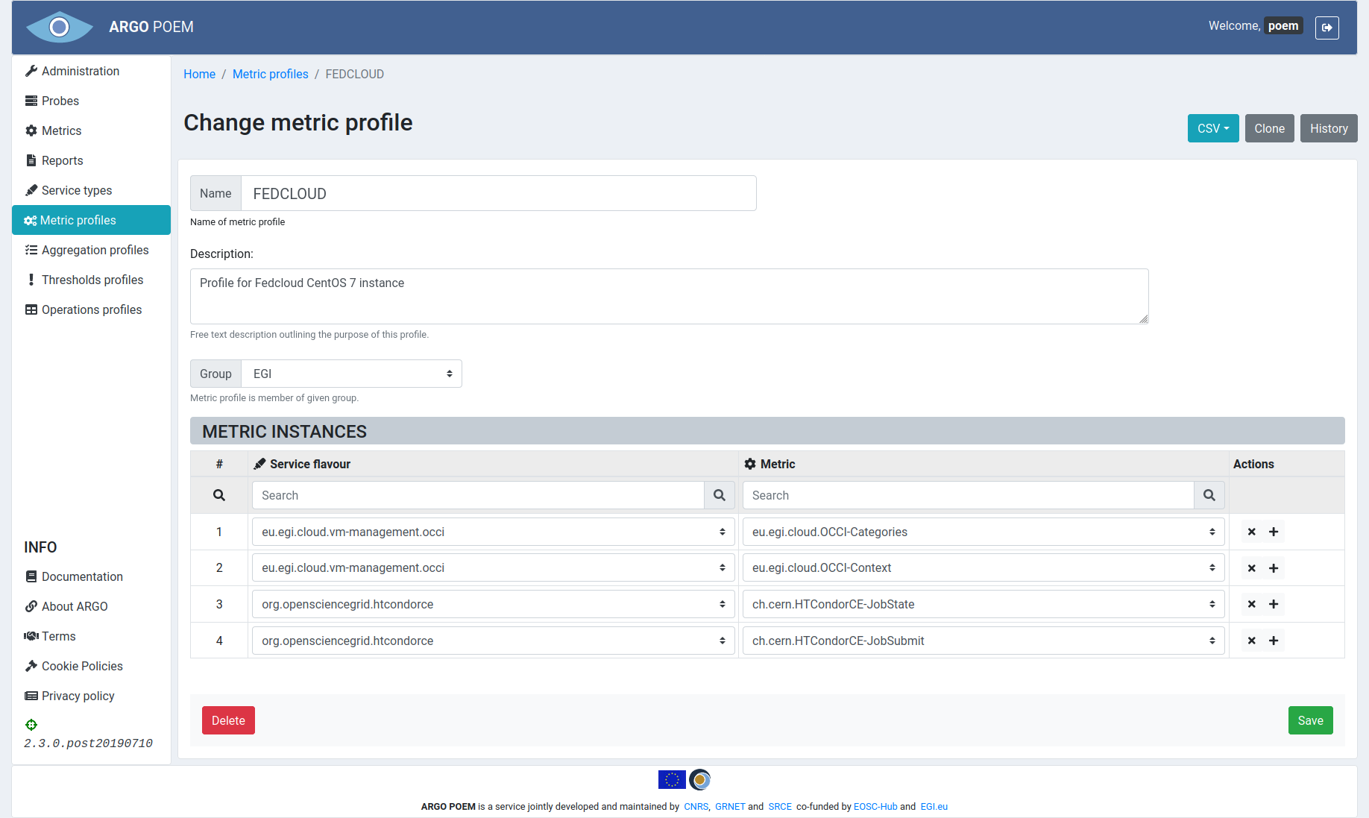
Task: Open row 2 service flavour dropdown
Action: 493,568
